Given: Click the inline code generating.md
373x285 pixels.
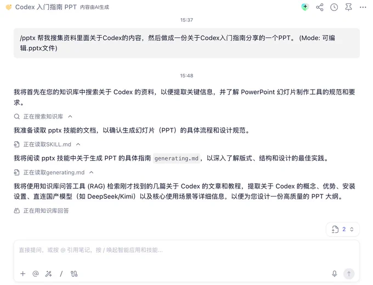Looking at the screenshot, I should [x=176, y=158].
